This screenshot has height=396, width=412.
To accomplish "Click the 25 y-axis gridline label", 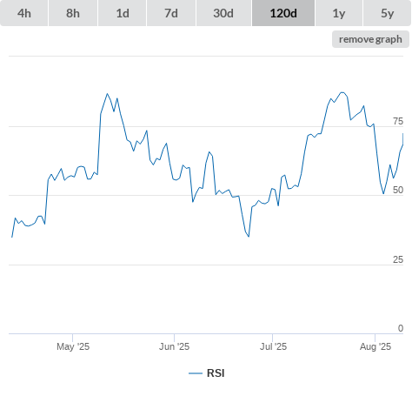I will pos(398,259).
